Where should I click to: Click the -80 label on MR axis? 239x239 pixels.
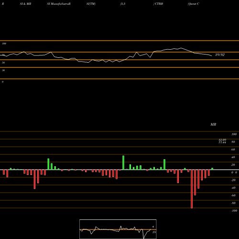coord(233,203)
